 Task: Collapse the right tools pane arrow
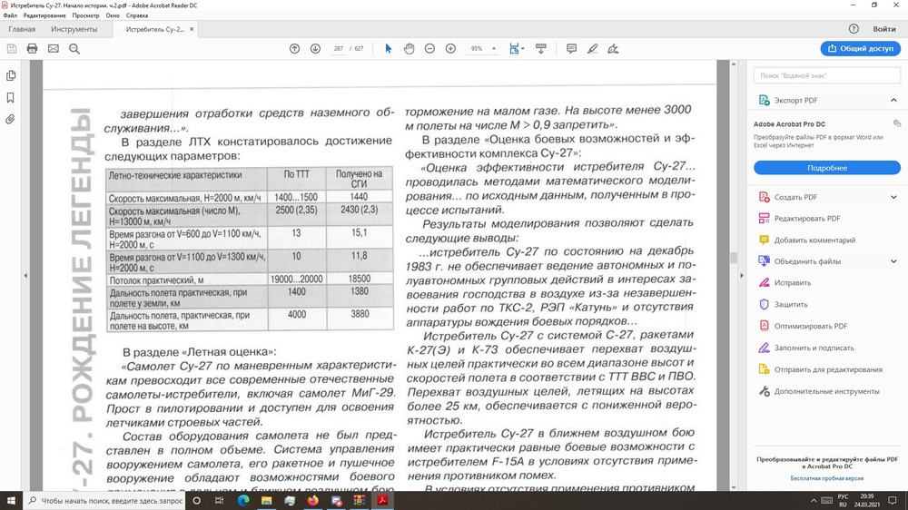coord(741,276)
